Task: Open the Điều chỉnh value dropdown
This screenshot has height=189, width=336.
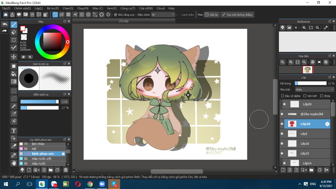Action: [163, 15]
